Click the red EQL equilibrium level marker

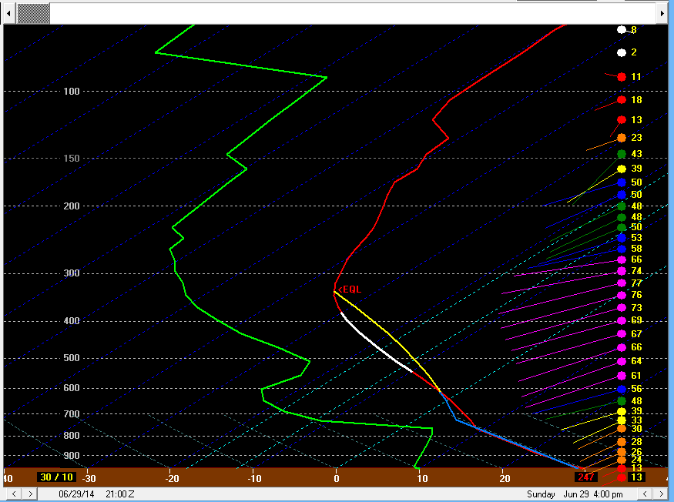pos(350,289)
